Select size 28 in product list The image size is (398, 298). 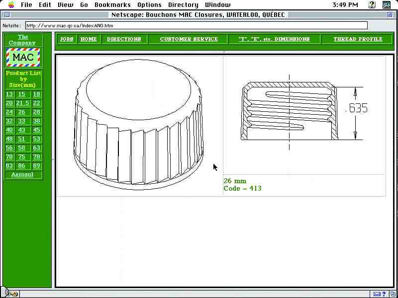click(x=36, y=112)
